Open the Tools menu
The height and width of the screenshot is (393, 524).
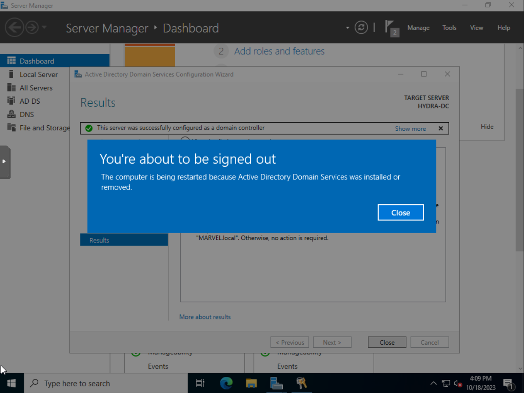pos(449,28)
